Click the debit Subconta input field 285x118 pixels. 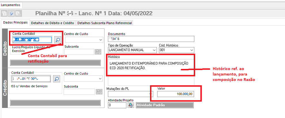point(79,52)
